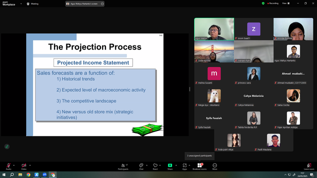The height and width of the screenshot is (178, 317).
Task: Select Agus Wahyu's active speaker video tile
Action: (x=214, y=29)
